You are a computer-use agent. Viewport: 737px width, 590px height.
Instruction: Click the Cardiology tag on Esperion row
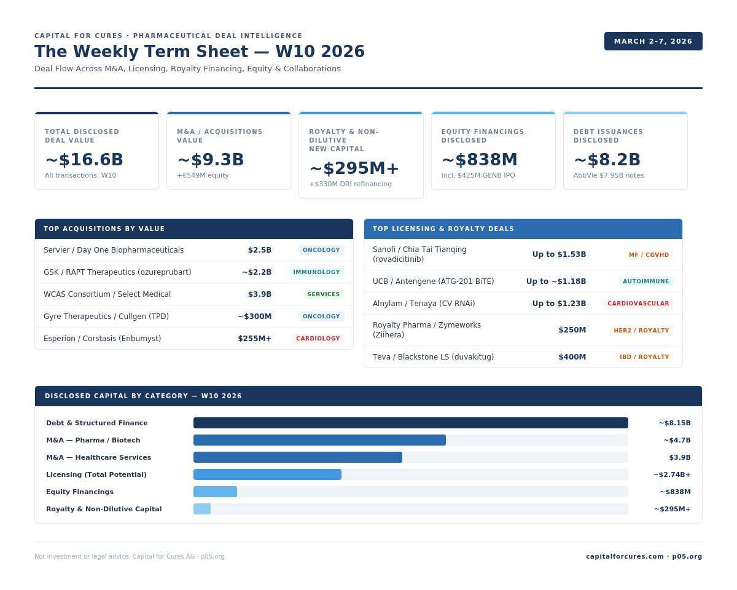point(318,339)
